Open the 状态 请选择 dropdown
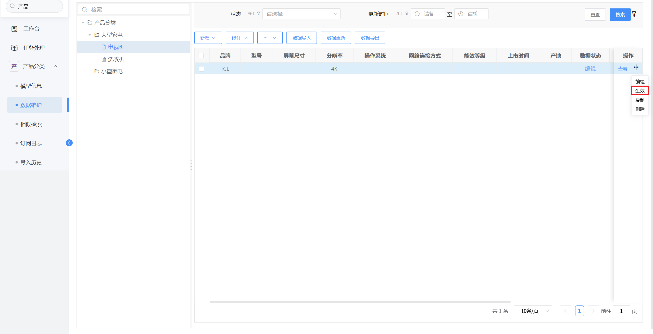This screenshot has height=334, width=653. [301, 14]
